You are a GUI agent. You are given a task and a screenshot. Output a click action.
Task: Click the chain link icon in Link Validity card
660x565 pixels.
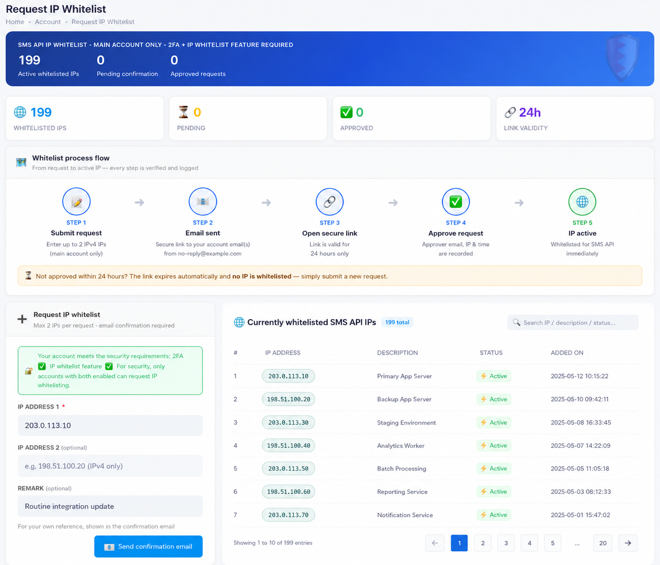tap(510, 112)
